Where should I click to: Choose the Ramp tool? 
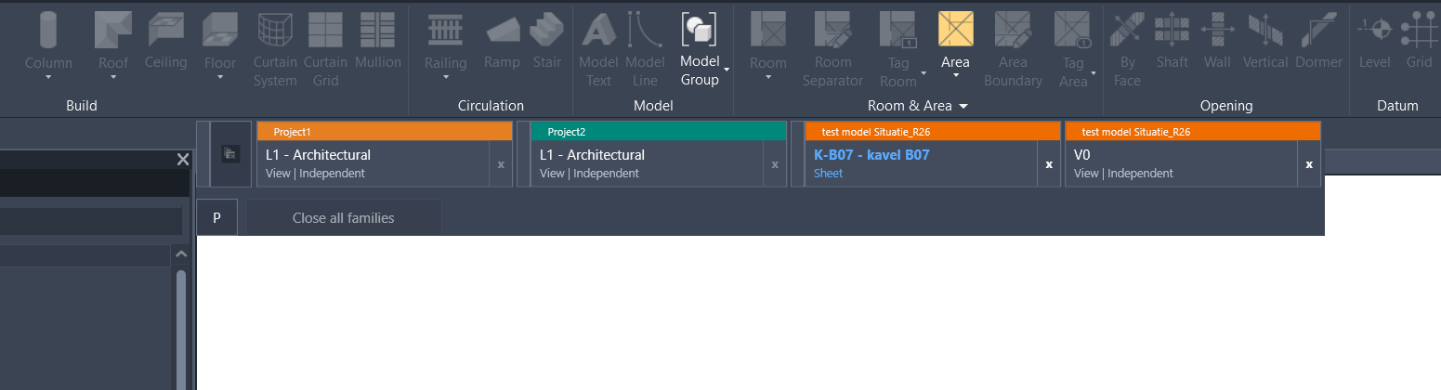(x=502, y=31)
